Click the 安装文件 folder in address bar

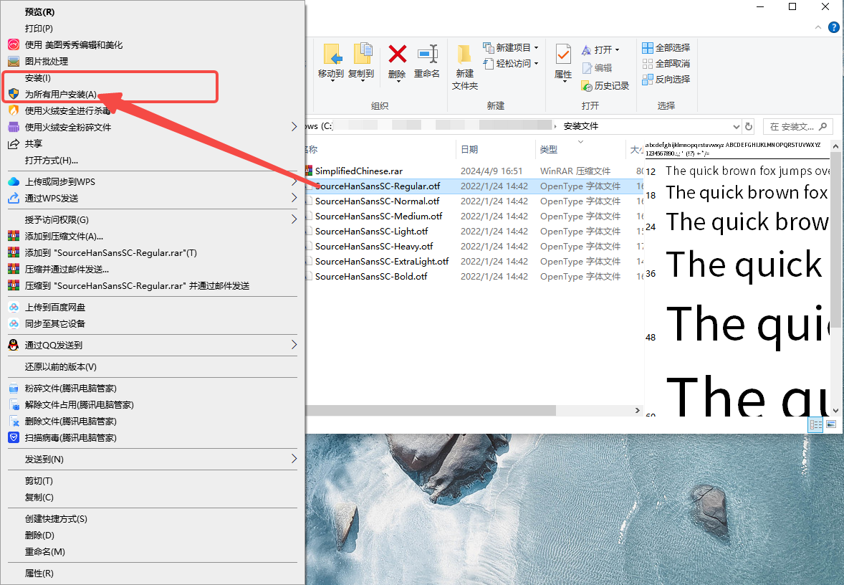click(581, 127)
